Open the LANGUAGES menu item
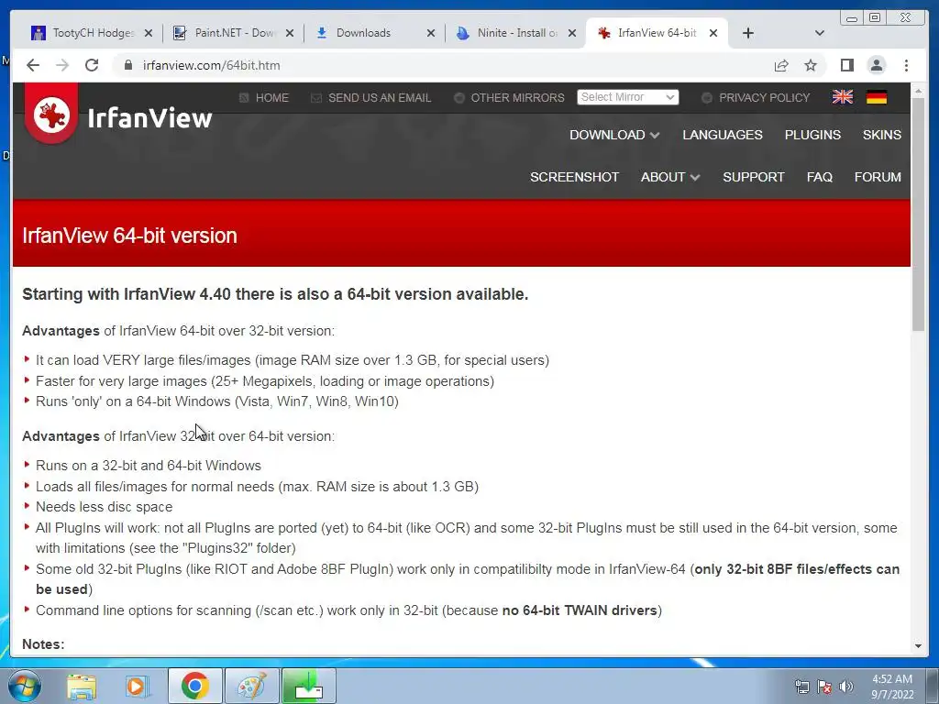Screen dimensions: 939x704 coord(723,135)
